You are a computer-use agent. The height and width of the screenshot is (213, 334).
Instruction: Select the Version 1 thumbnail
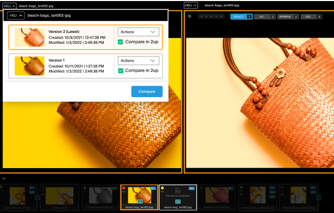(30, 66)
